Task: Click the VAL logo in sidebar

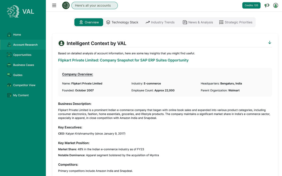Action: pyautogui.click(x=21, y=12)
